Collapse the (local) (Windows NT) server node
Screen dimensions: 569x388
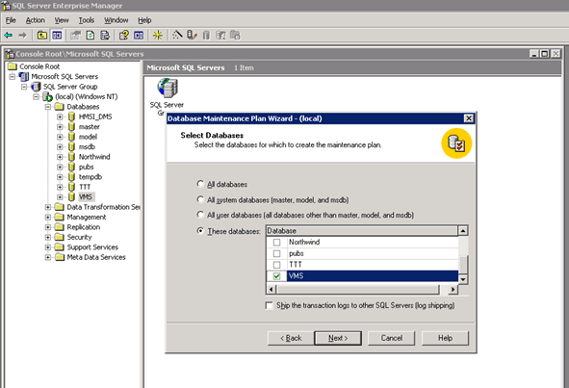36,96
